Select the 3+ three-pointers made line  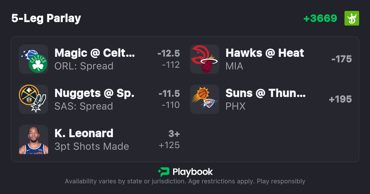(174, 134)
